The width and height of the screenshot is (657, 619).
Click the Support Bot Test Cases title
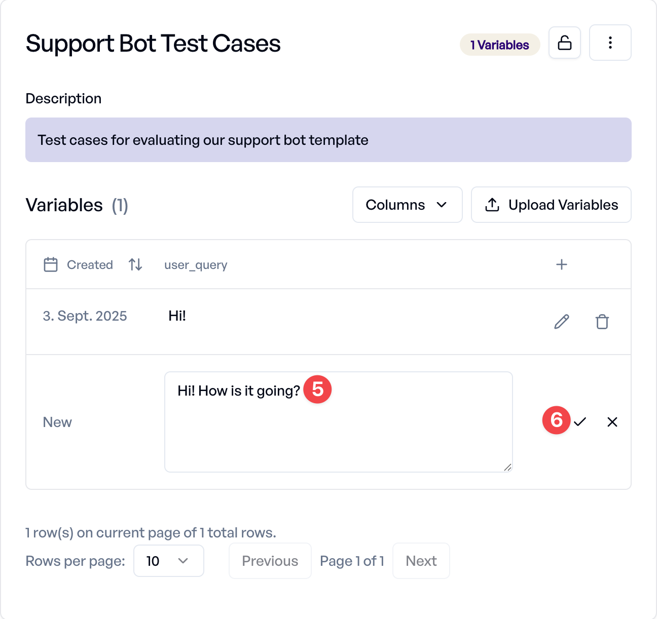pos(153,44)
